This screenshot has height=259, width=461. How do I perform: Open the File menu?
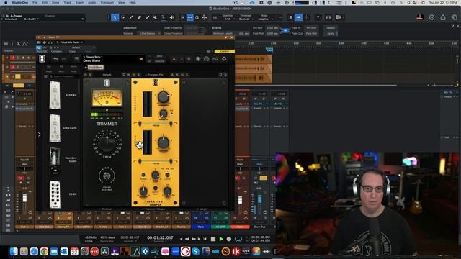(x=35, y=3)
